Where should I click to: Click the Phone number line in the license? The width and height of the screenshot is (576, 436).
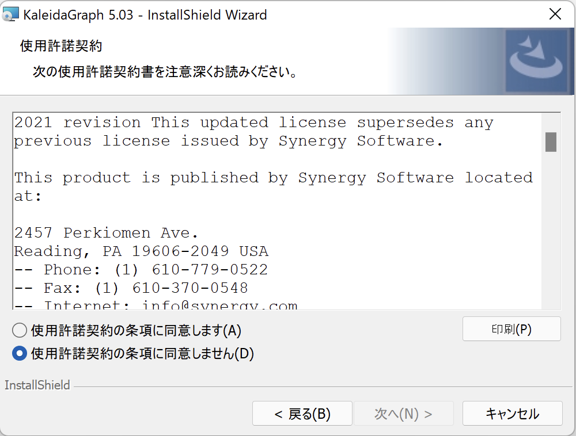click(x=141, y=270)
